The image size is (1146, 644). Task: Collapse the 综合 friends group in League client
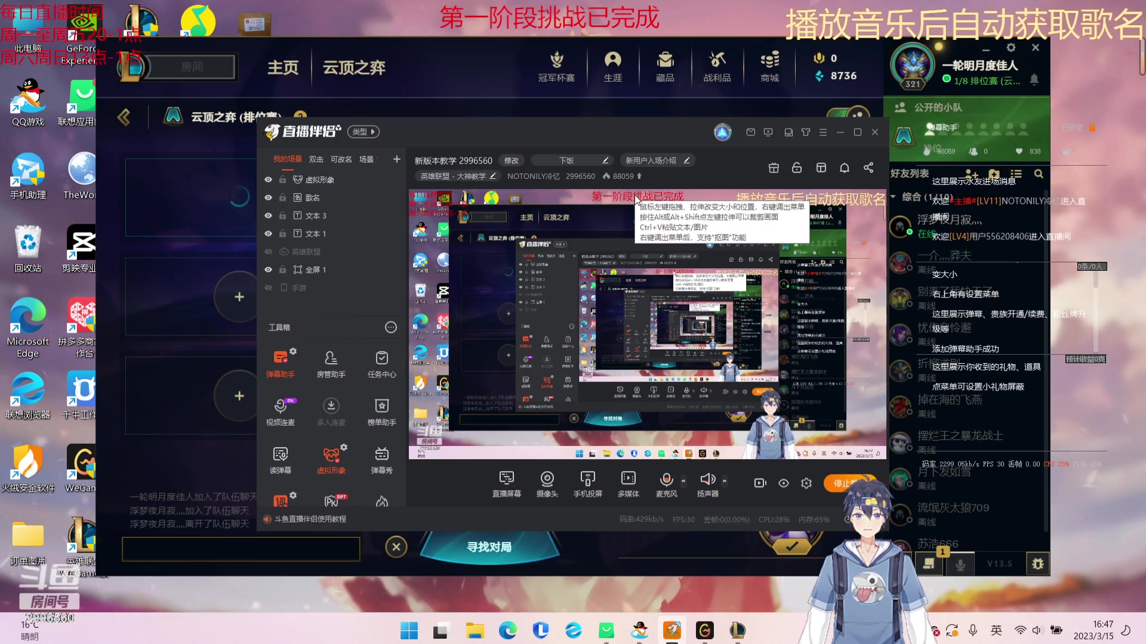[893, 196]
